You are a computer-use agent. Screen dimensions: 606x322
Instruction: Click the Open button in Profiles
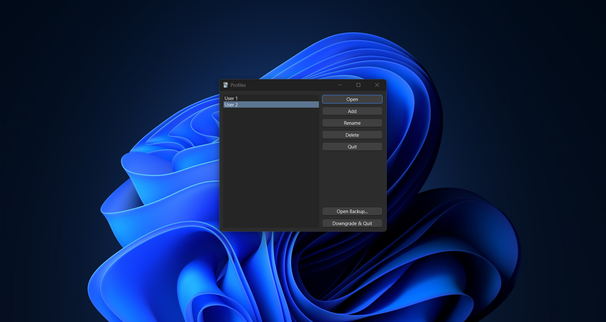coord(352,99)
